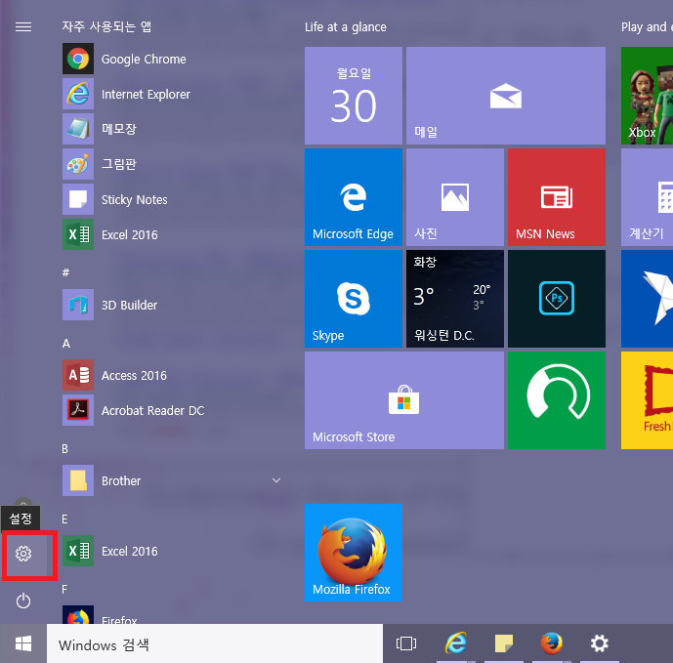Screen dimensions: 673x663
Task: Open 메모장 (Notepad) app
Action: coord(172,129)
